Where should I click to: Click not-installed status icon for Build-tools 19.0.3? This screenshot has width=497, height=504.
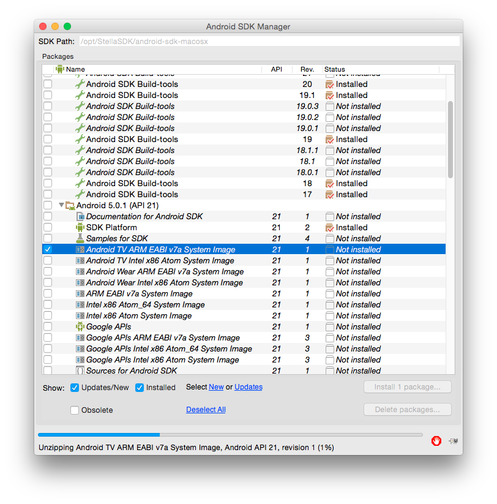coord(329,107)
